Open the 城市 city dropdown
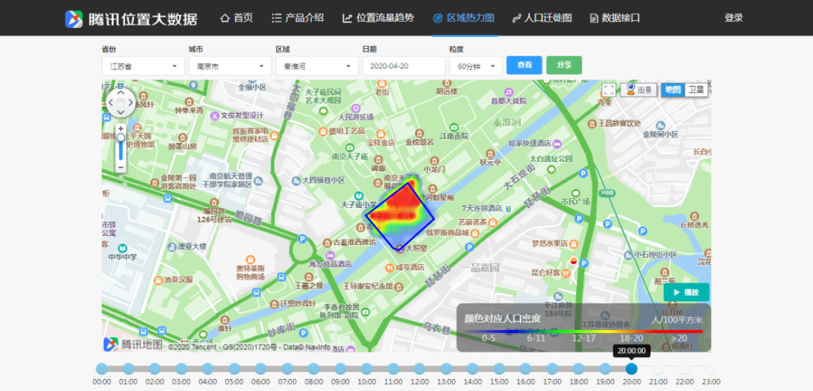 (230, 66)
